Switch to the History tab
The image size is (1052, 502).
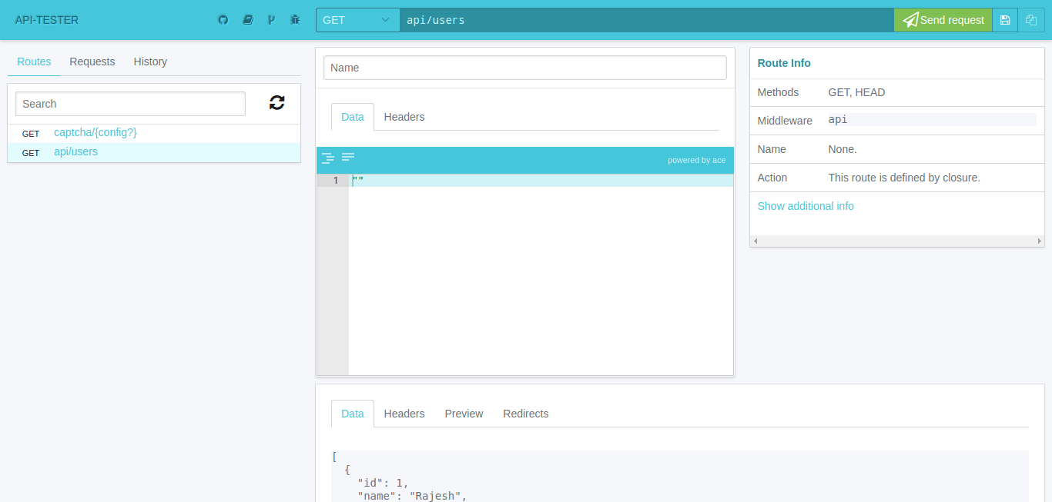tap(150, 62)
